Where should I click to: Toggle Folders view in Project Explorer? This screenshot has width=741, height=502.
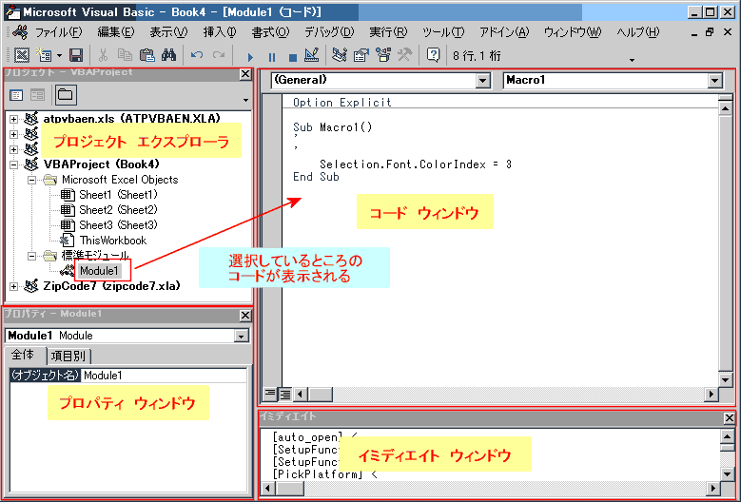[x=66, y=95]
